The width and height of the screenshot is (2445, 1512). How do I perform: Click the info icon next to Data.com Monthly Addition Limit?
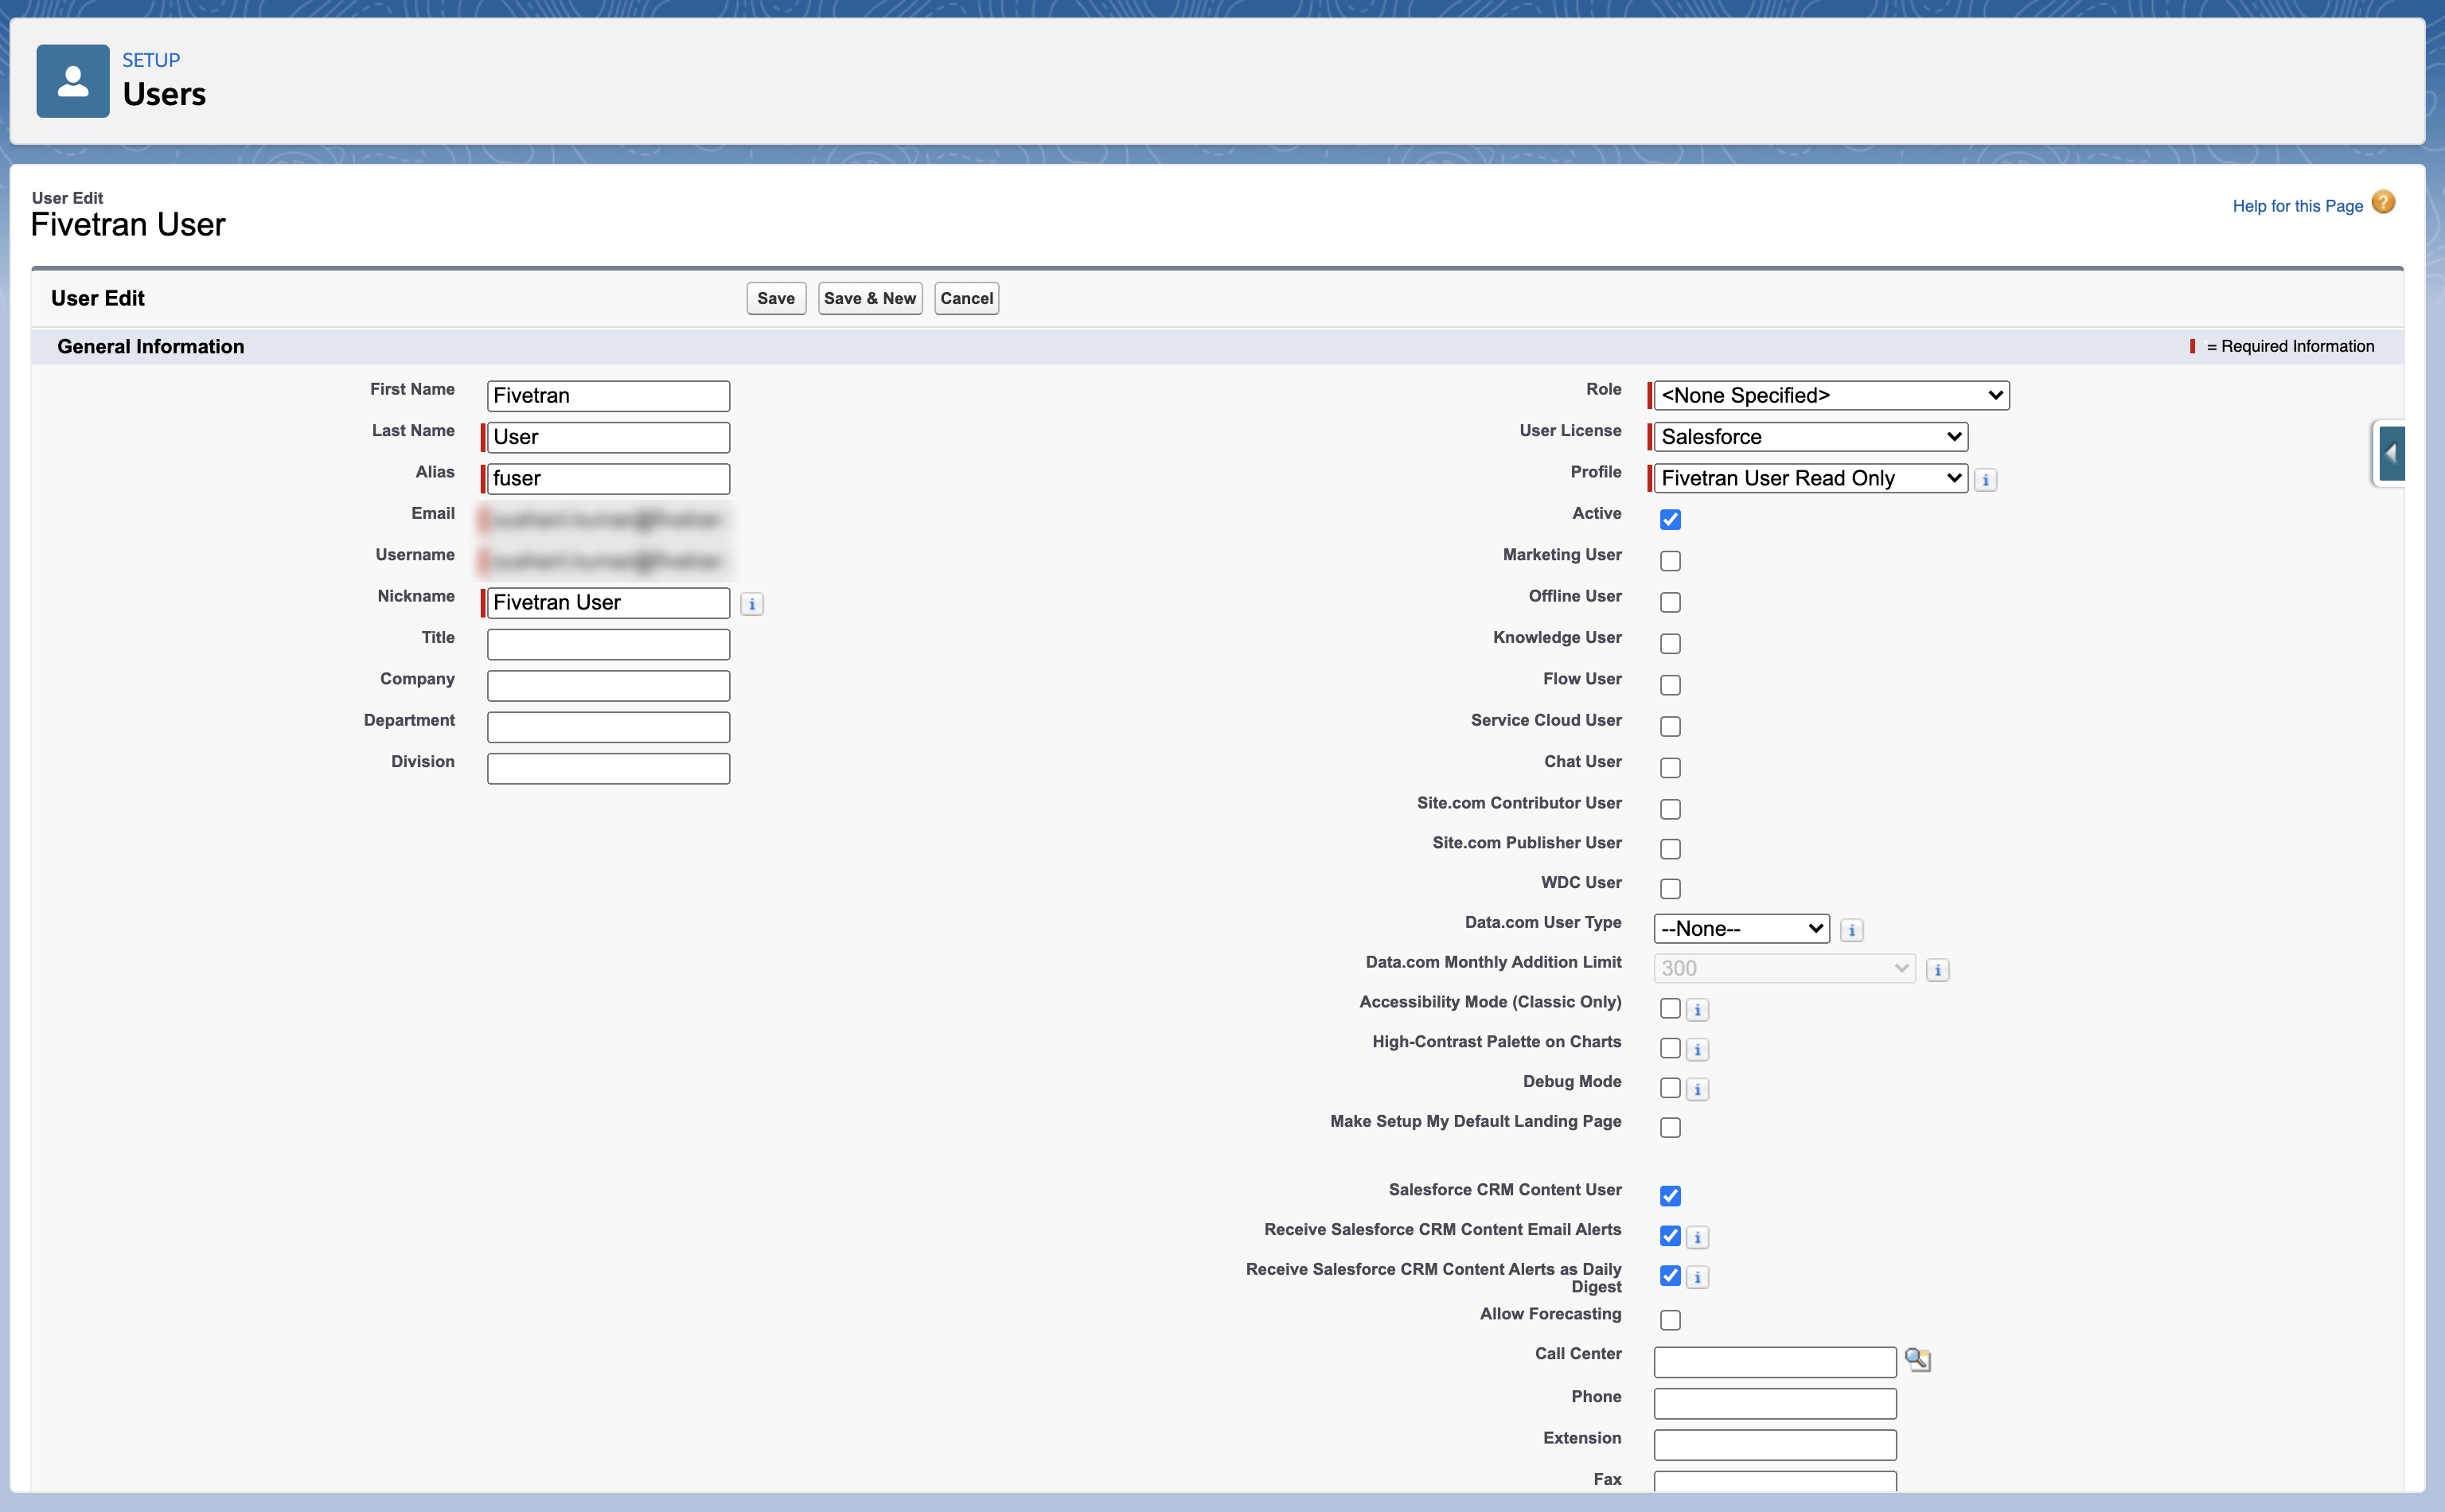[1940, 969]
